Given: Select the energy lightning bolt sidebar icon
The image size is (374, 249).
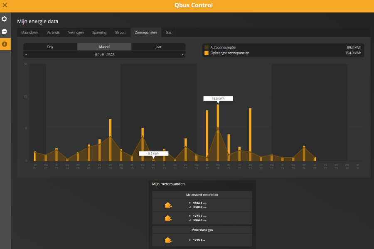Looking at the screenshot, I should [5, 44].
